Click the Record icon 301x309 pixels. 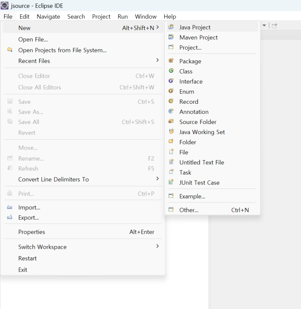click(x=171, y=101)
